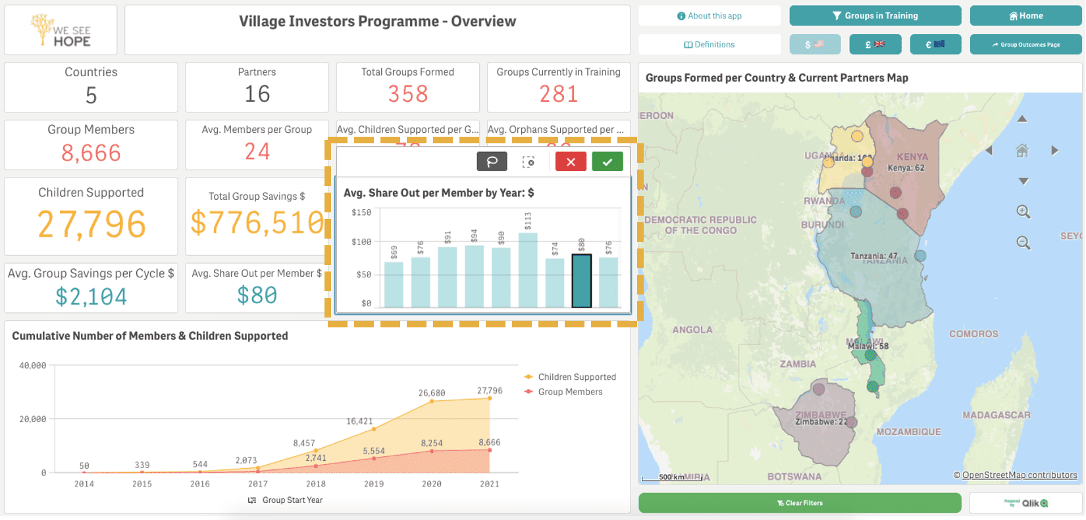Pan the map up with arrow
This screenshot has height=520, width=1086.
1022,119
